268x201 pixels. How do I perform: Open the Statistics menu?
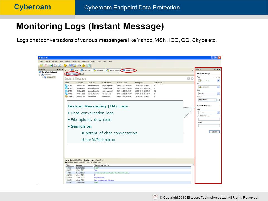pyautogui.click(x=55, y=61)
